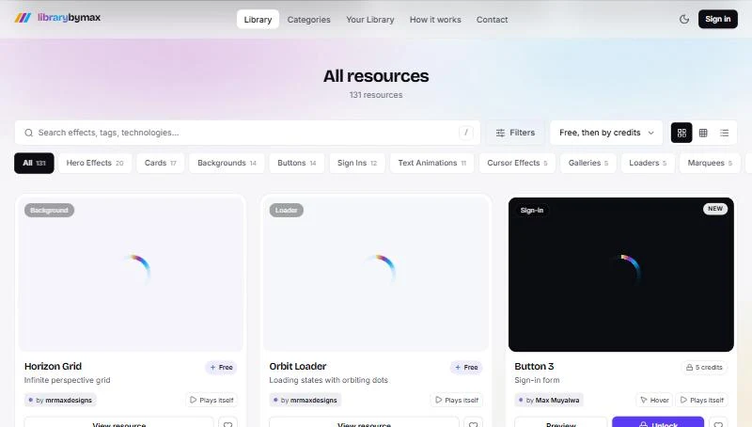This screenshot has height=427, width=752.
Task: Filter by Marquees category
Action: coord(710,163)
